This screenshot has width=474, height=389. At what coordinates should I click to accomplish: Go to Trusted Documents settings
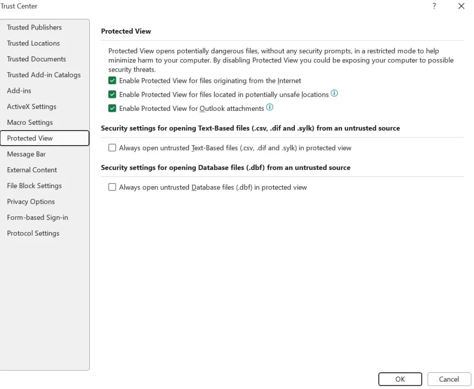pyautogui.click(x=37, y=59)
